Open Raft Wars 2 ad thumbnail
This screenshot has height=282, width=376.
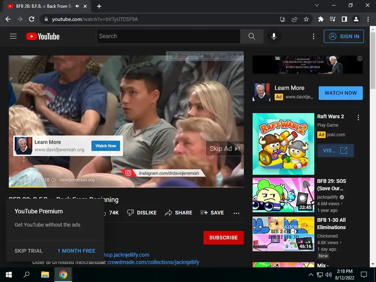click(283, 144)
